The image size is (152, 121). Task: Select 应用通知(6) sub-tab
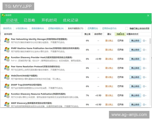(93, 28)
